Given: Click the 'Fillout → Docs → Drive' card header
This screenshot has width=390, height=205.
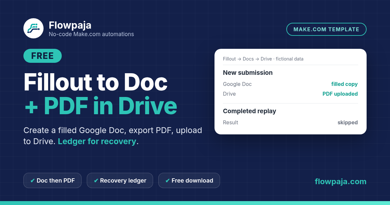Looking at the screenshot, I should 263,59.
